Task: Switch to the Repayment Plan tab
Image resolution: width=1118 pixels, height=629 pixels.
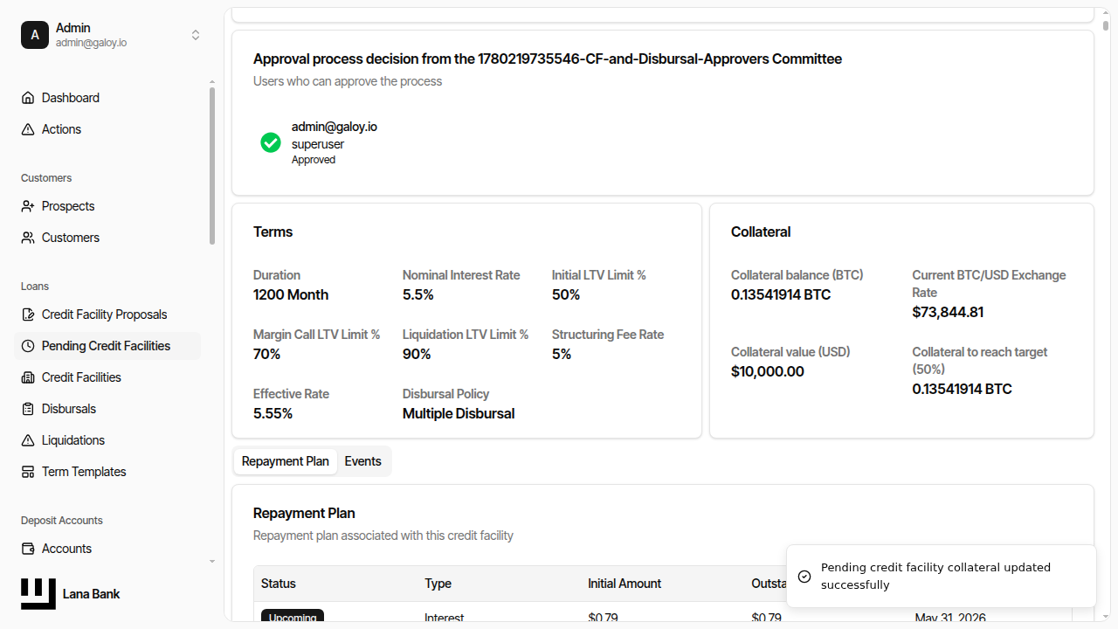Action: click(x=286, y=461)
